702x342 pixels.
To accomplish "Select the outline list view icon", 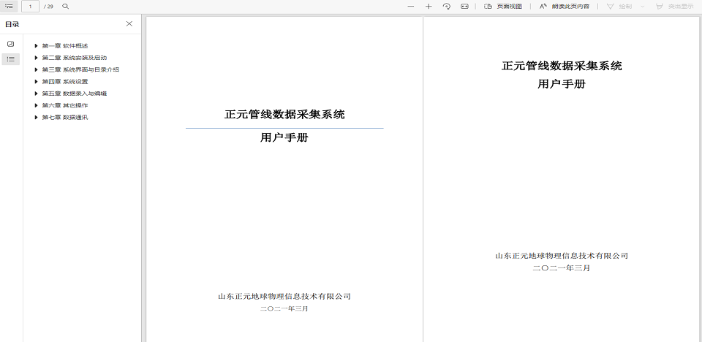I will pos(11,58).
